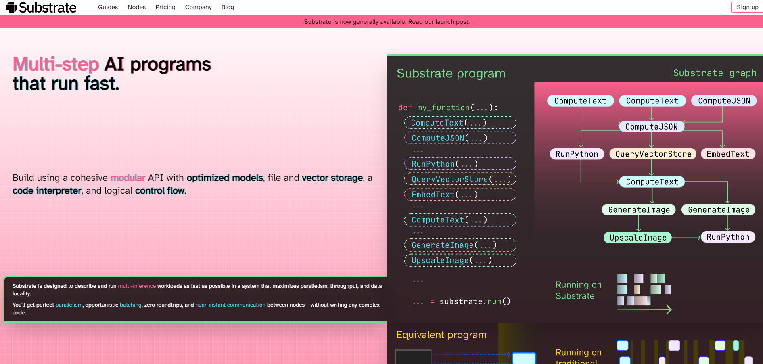763x364 pixels.
Task: Select the QueryVectorStore graph node
Action: tap(653, 154)
